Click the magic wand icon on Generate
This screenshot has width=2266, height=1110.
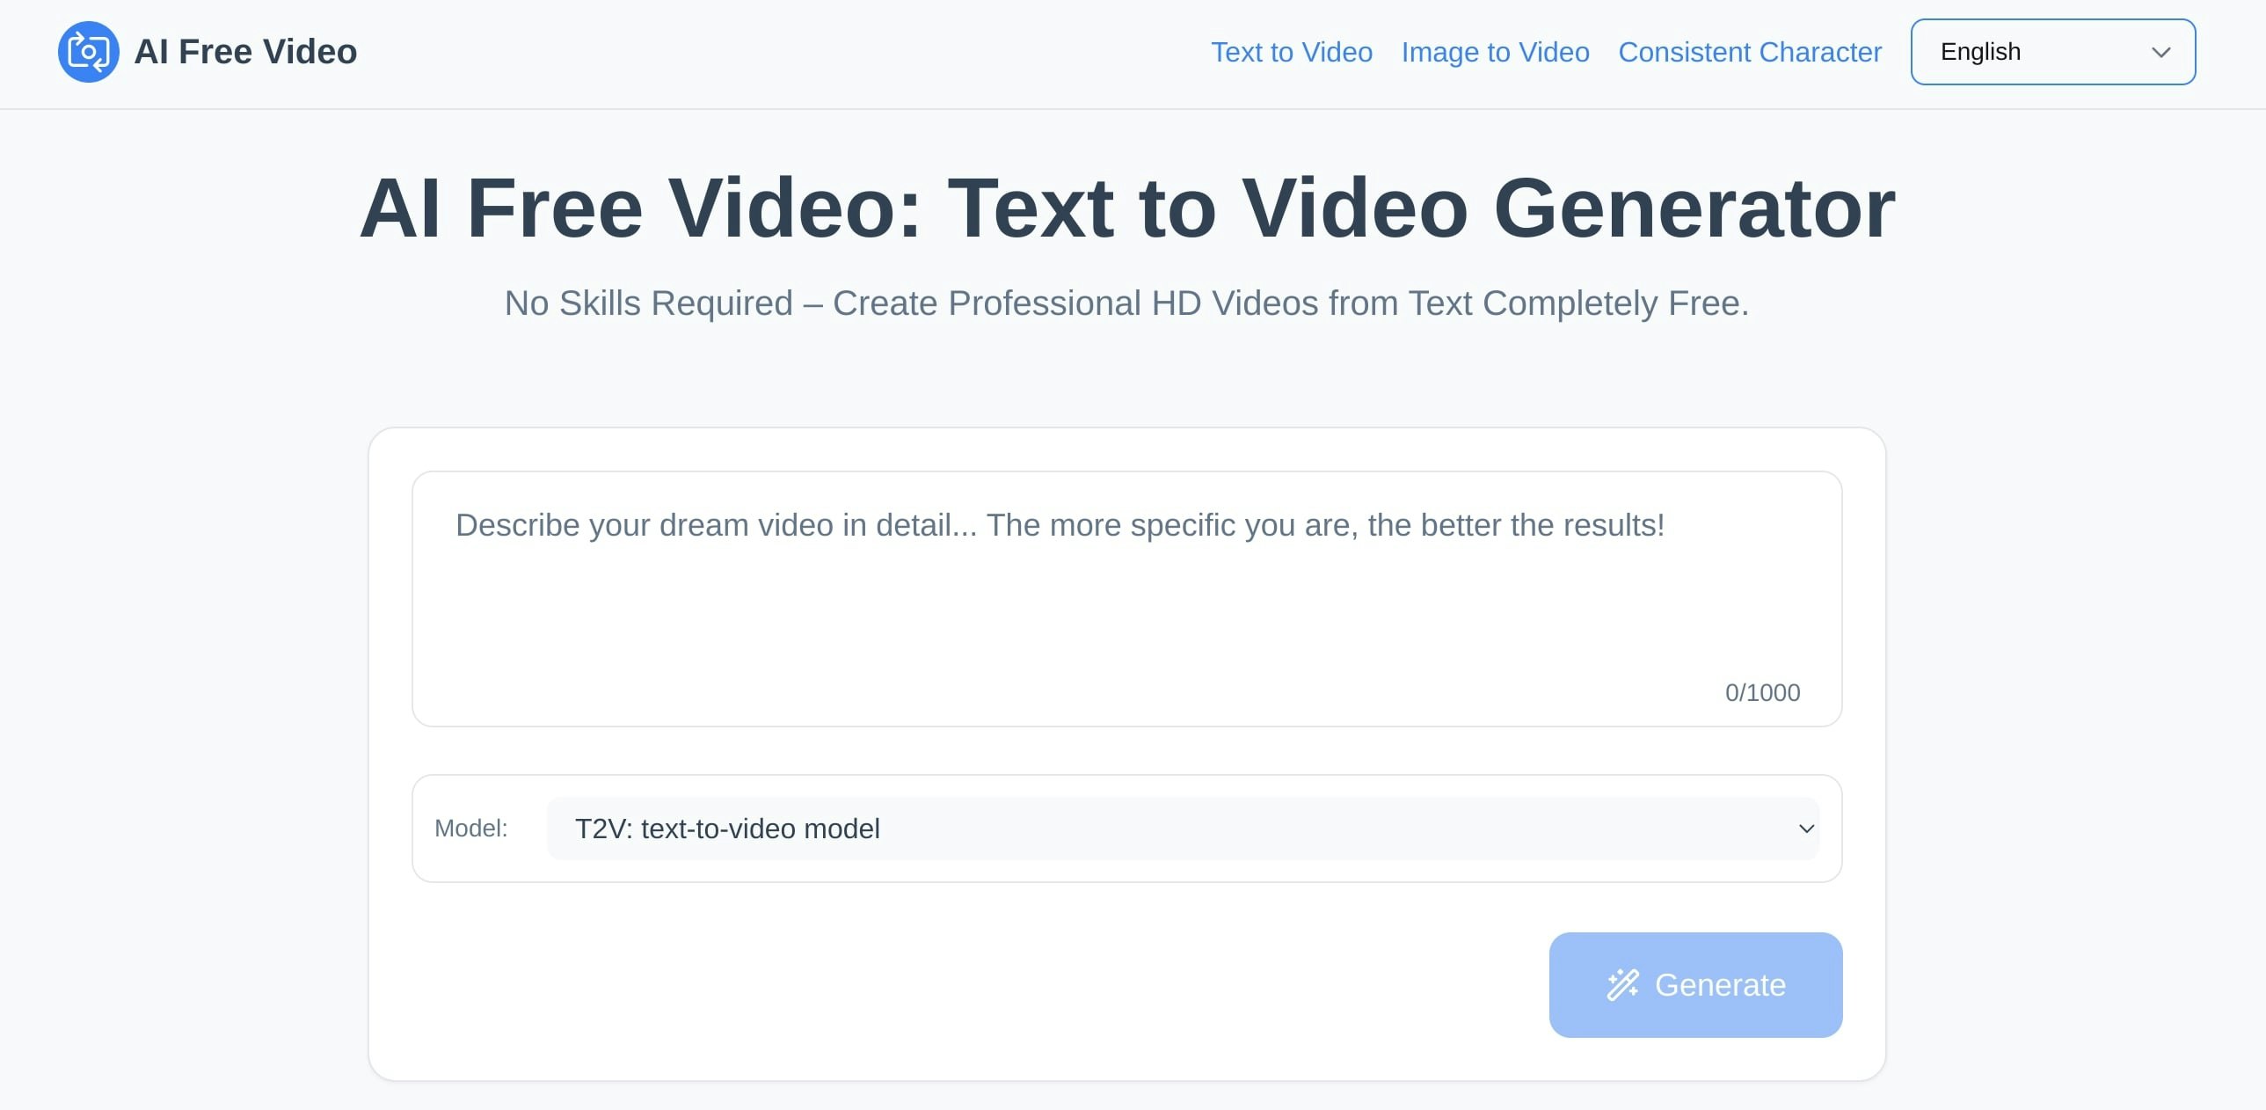tap(1622, 985)
